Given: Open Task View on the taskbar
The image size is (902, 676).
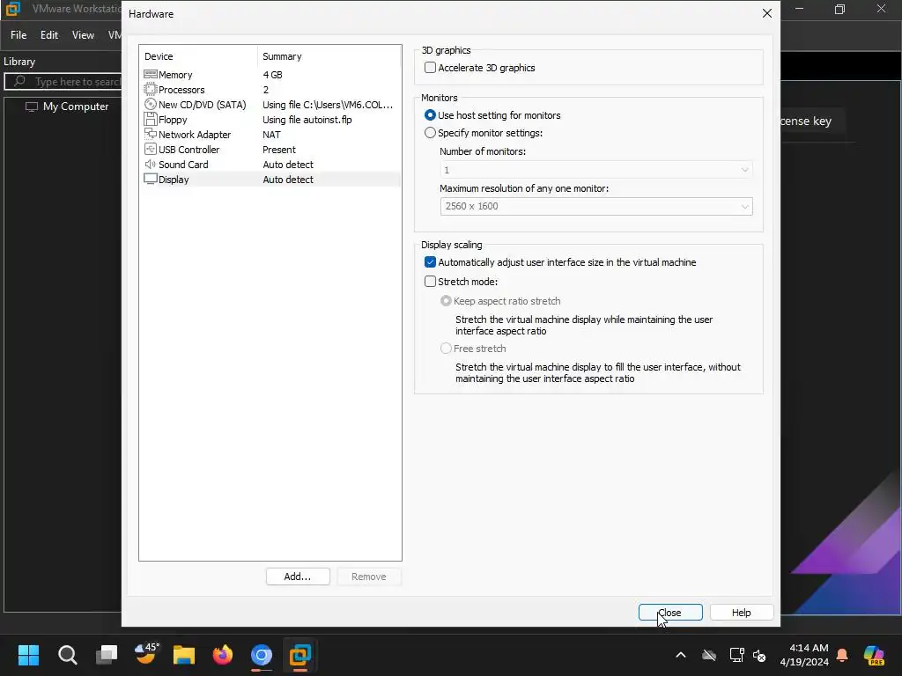Looking at the screenshot, I should (107, 655).
